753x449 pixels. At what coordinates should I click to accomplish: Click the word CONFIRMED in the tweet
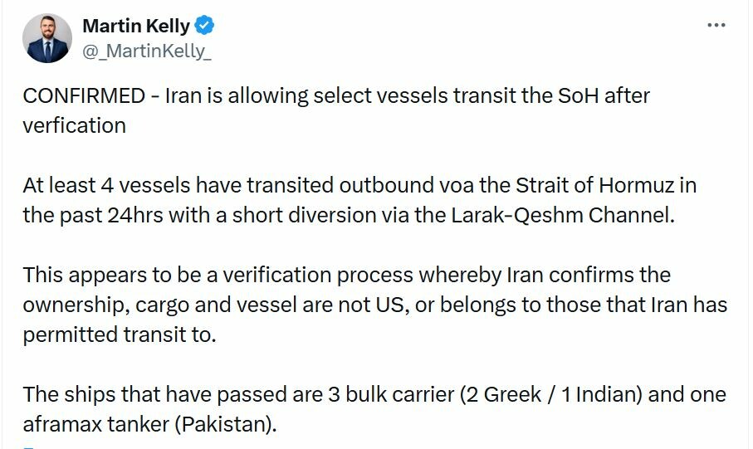coord(84,95)
